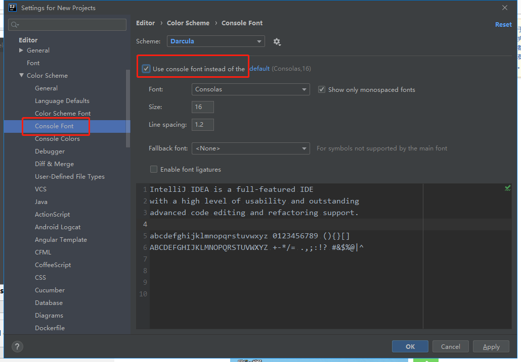This screenshot has width=521, height=362.
Task: Uncheck Show only monospaced fonts
Action: click(x=322, y=89)
